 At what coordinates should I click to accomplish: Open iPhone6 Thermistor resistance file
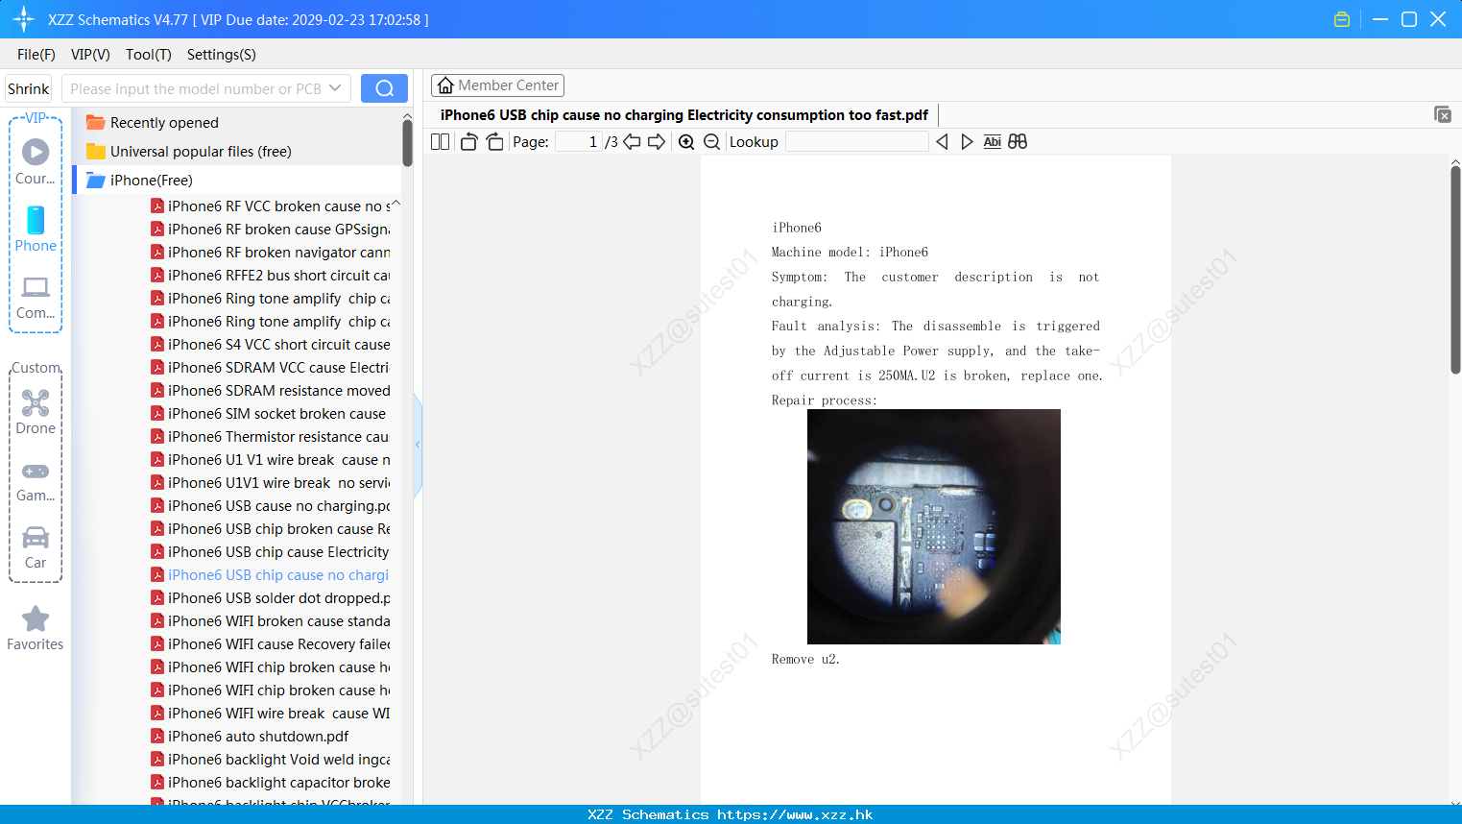point(271,437)
